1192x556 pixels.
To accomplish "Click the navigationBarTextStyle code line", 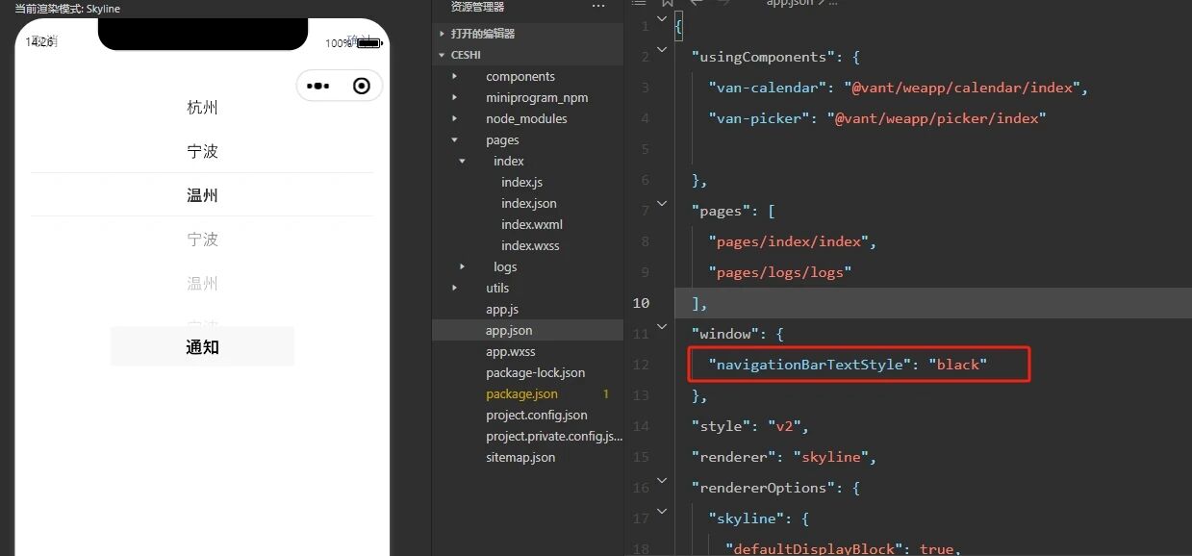I will [x=848, y=365].
